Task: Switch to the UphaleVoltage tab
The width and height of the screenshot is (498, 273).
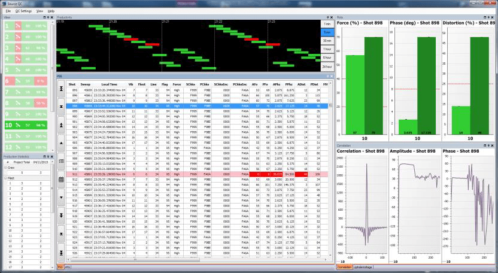Action: click(x=363, y=267)
